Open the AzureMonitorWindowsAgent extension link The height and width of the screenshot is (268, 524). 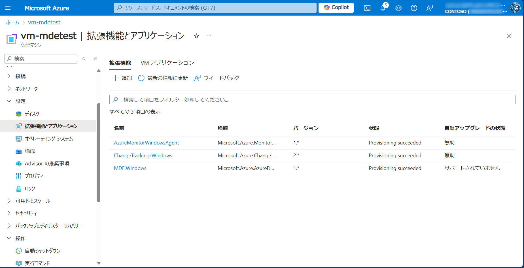[x=146, y=143]
